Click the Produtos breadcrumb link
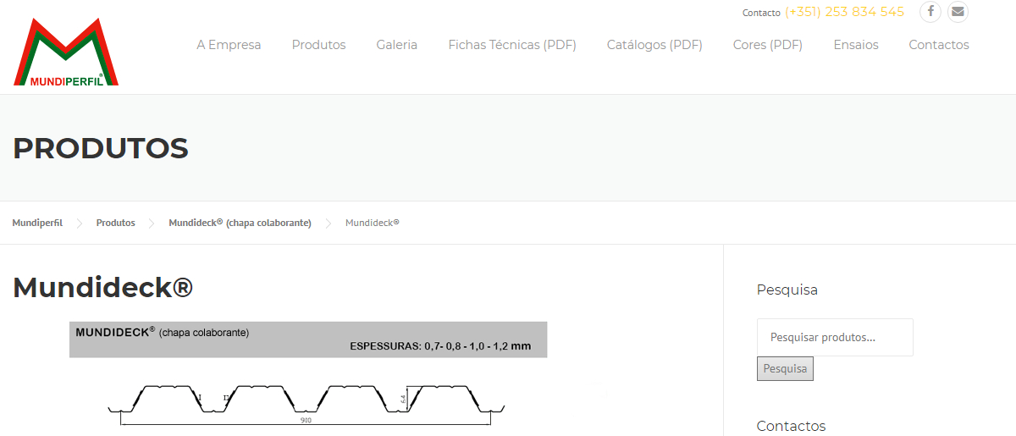Image resolution: width=1016 pixels, height=436 pixels. [x=115, y=223]
